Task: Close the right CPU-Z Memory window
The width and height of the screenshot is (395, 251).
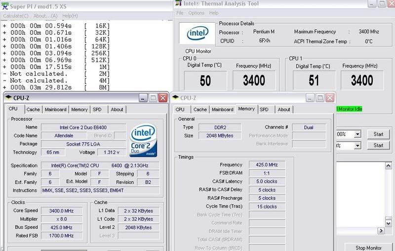Action: tap(330, 98)
